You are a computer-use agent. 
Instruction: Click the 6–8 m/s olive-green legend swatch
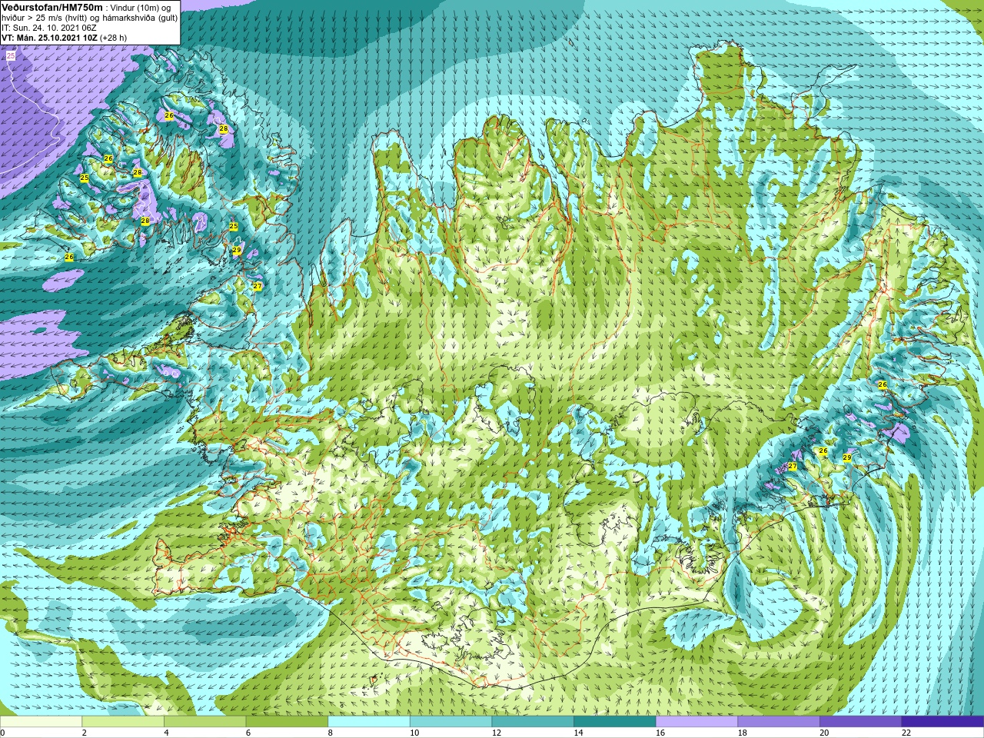pyautogui.click(x=287, y=722)
